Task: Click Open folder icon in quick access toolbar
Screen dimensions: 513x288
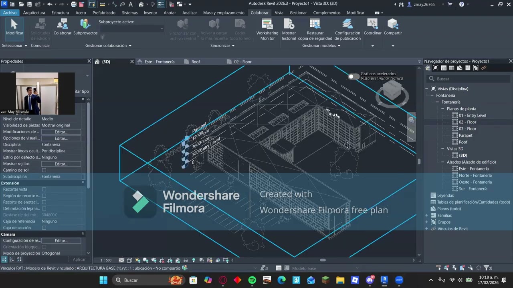Action: coord(22,4)
